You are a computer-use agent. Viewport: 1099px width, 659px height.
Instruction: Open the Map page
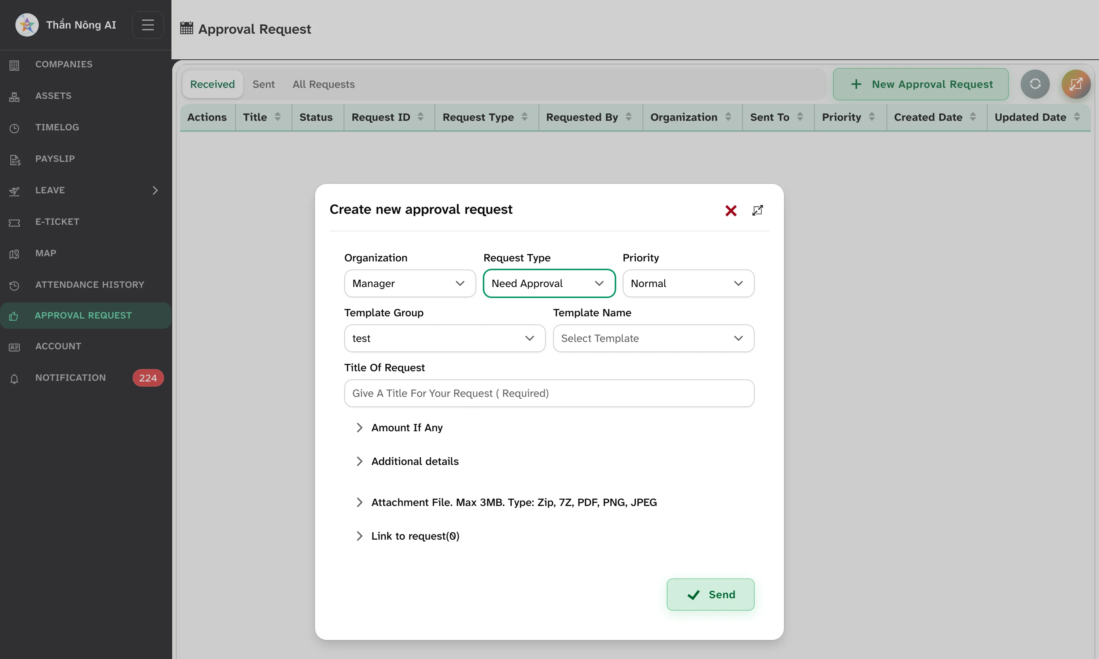(x=86, y=253)
